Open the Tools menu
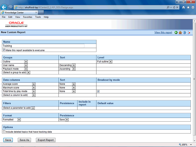Image resolution: width=196 pixels, height=147 pixels. pos(38,17)
